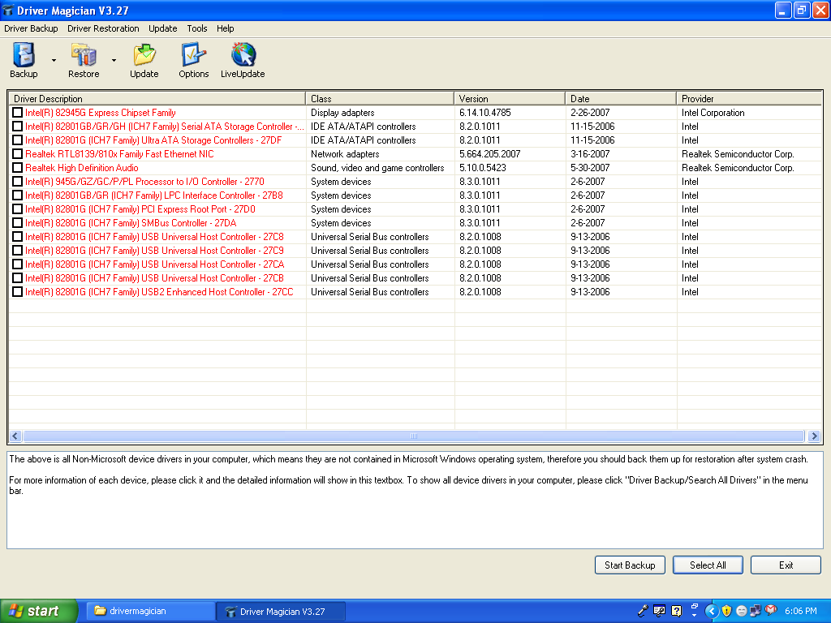
Task: Check the Intel 82945G Express Chipset Family box
Action: click(18, 112)
